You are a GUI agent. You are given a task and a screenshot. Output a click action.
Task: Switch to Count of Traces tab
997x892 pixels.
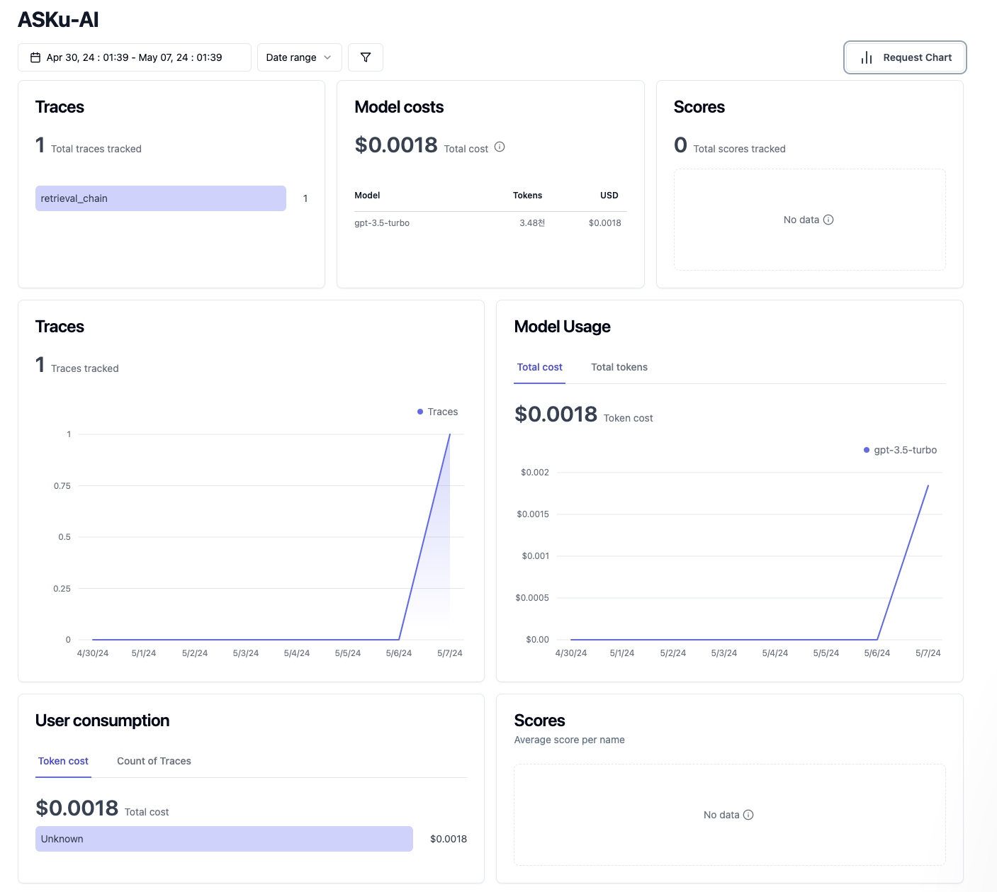pos(154,761)
